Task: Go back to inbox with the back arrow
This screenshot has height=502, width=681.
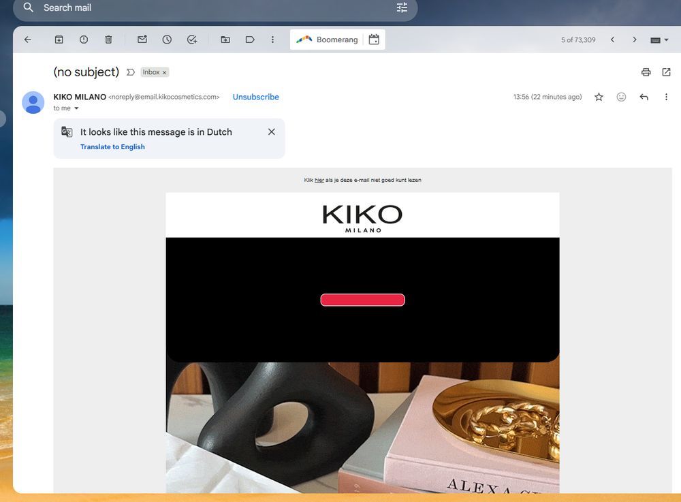Action: (28, 40)
